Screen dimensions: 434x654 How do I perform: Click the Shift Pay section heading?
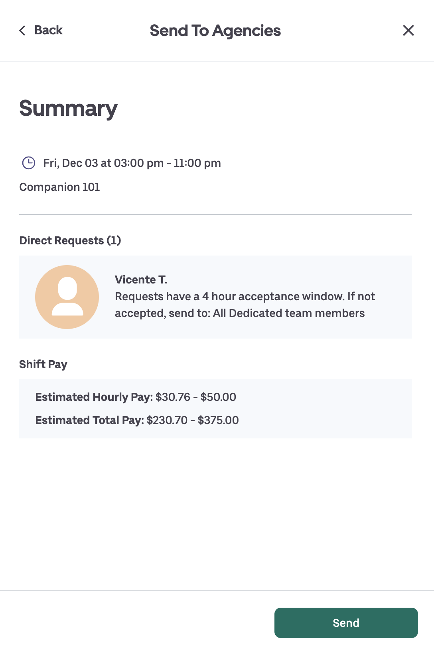coord(43,364)
